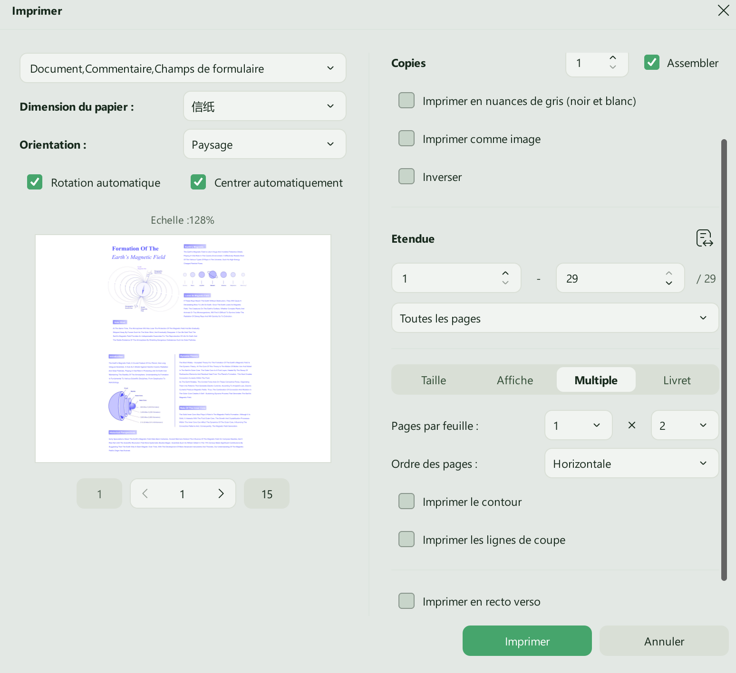Switch to the Taille tab
This screenshot has width=736, height=673.
tap(434, 379)
